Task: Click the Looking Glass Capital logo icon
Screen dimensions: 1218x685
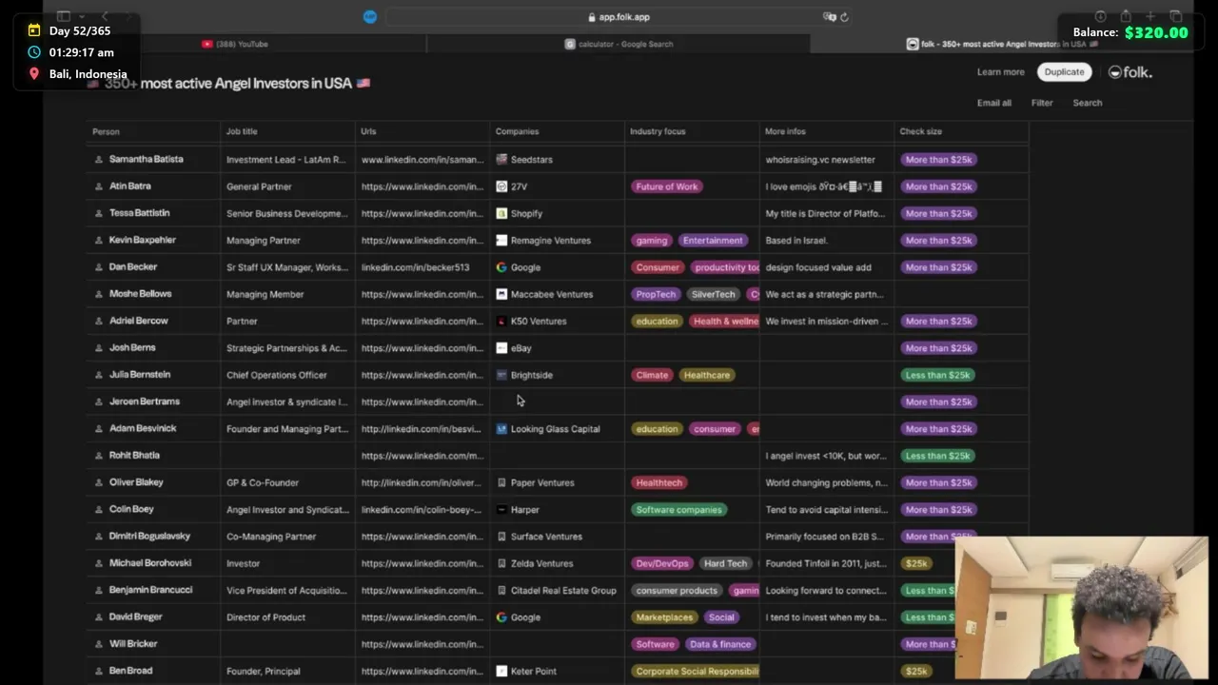Action: tap(501, 429)
